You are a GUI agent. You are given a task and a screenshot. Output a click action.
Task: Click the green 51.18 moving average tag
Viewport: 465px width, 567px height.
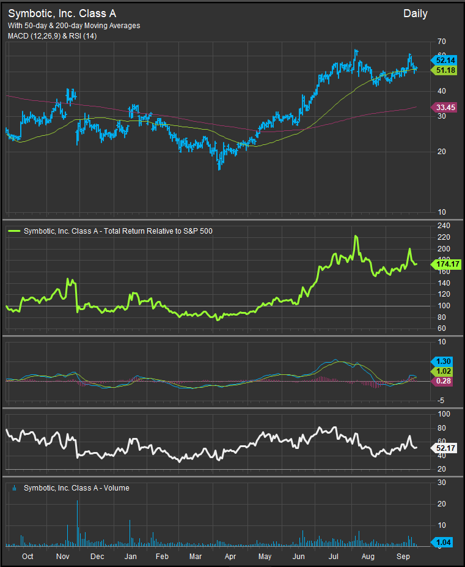pyautogui.click(x=445, y=70)
